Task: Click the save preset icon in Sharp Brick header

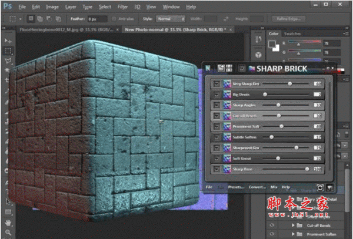Action: [221, 68]
